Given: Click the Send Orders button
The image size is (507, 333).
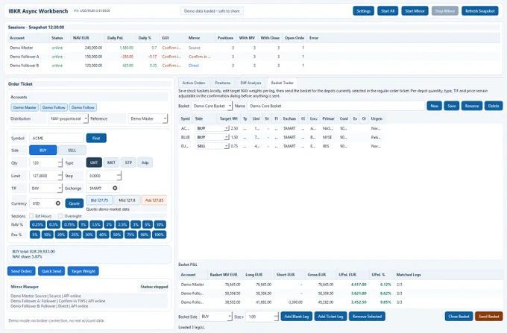Looking at the screenshot, I should tap(22, 271).
